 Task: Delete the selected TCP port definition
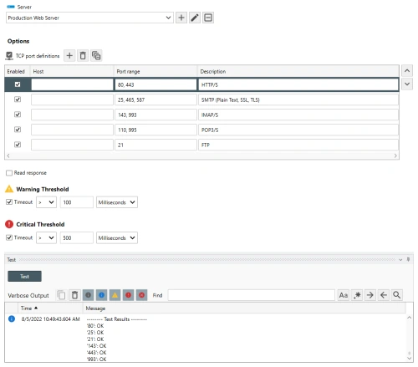(83, 55)
